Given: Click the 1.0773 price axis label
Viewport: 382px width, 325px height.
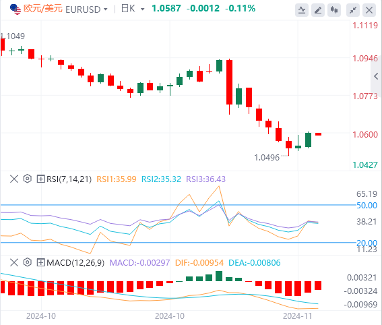Looking at the screenshot, I should click(x=365, y=96).
